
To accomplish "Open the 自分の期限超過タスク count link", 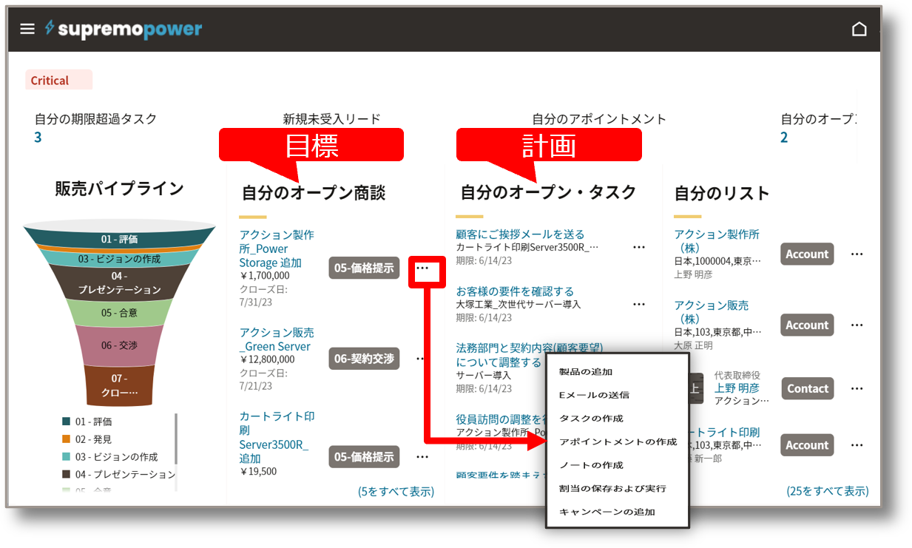I will pyautogui.click(x=37, y=136).
